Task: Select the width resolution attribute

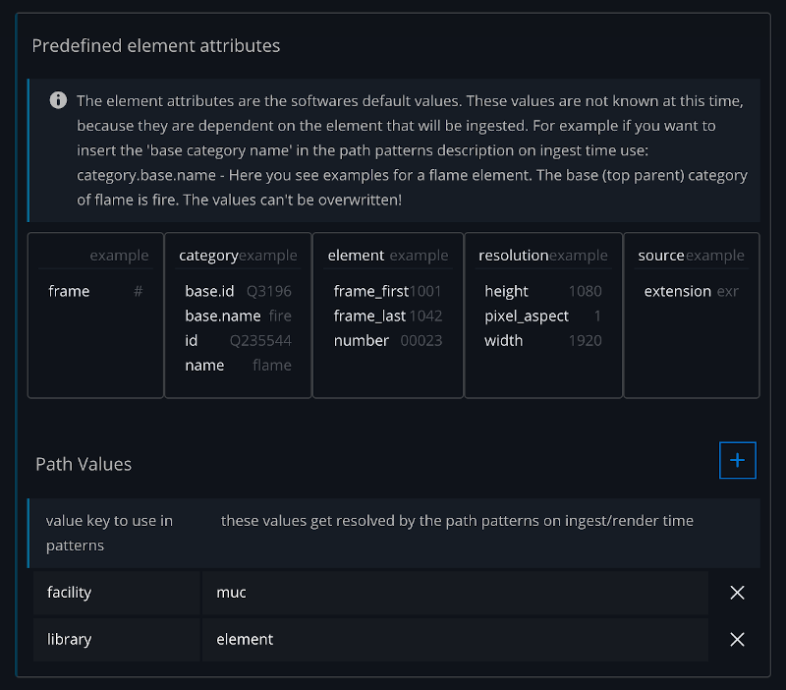Action: tap(503, 340)
